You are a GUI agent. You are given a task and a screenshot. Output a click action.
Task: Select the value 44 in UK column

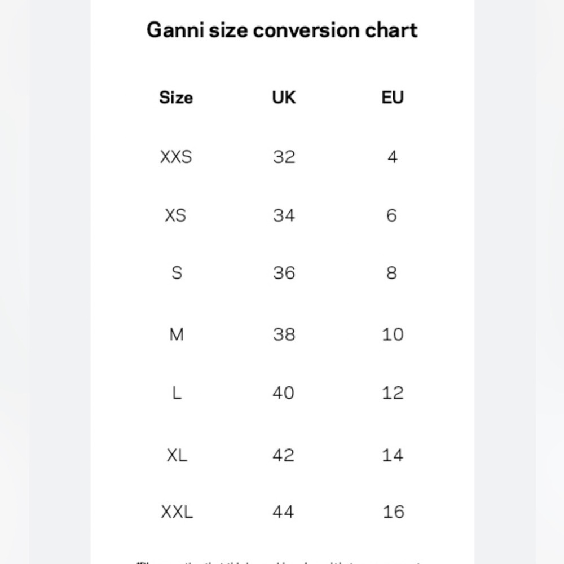[284, 512]
